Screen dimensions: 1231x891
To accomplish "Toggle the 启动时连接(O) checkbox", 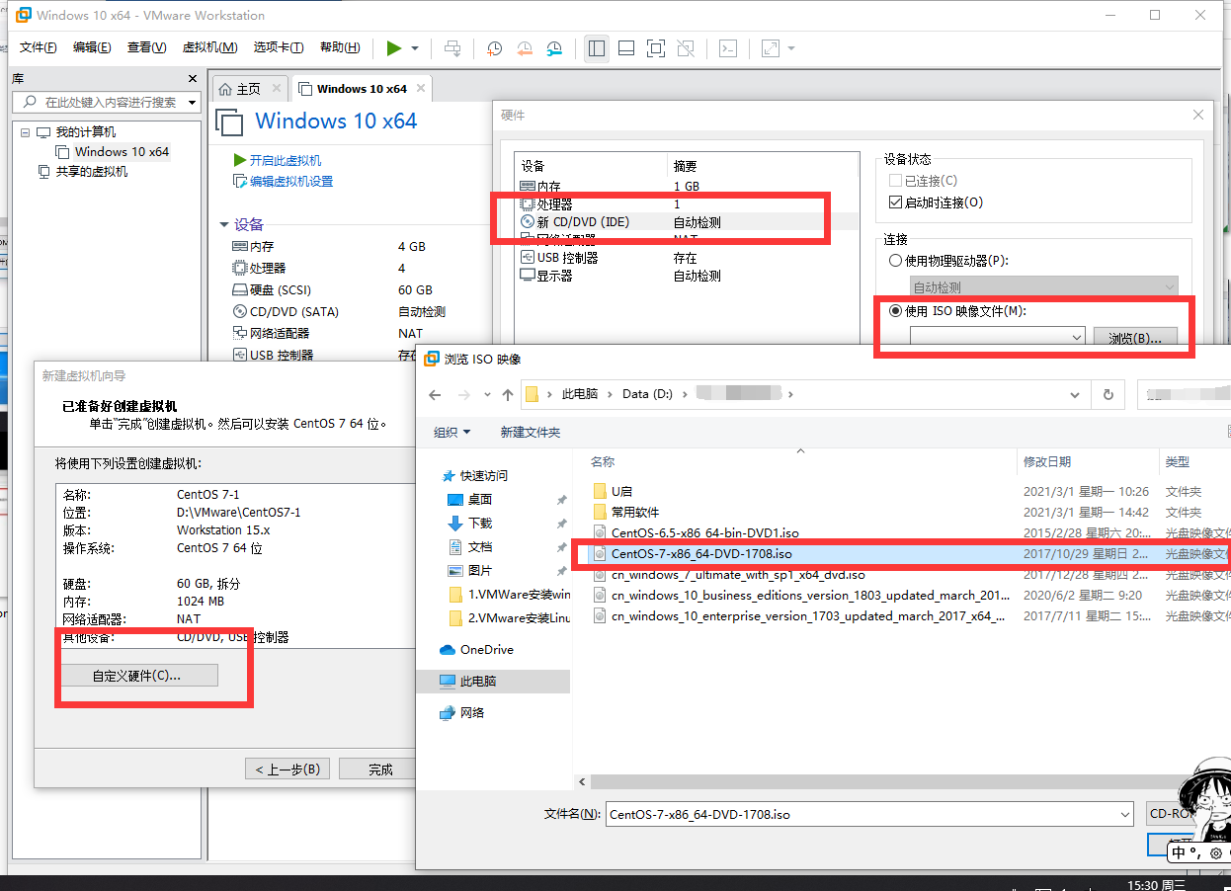I will [896, 202].
